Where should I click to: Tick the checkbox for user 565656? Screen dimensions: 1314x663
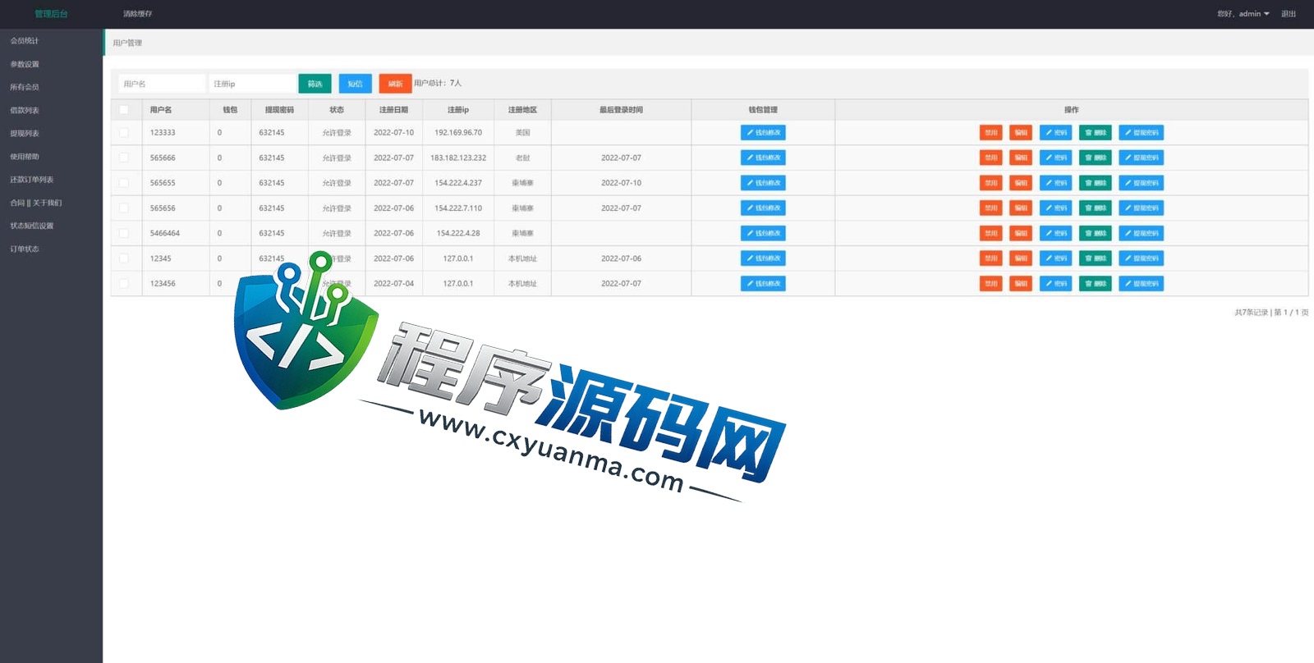click(124, 208)
